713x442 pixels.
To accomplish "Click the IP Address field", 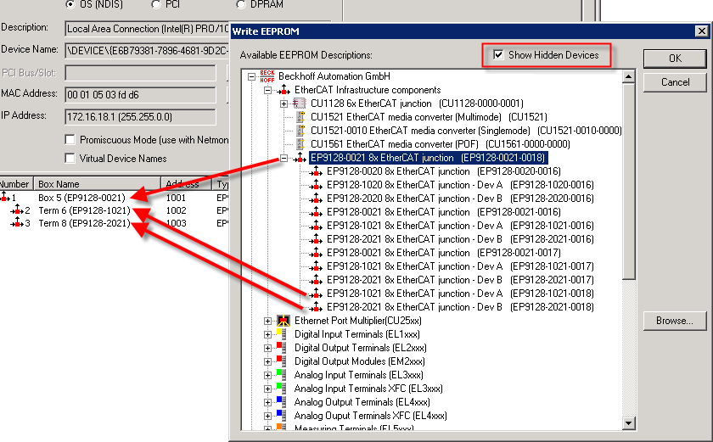I will click(141, 117).
